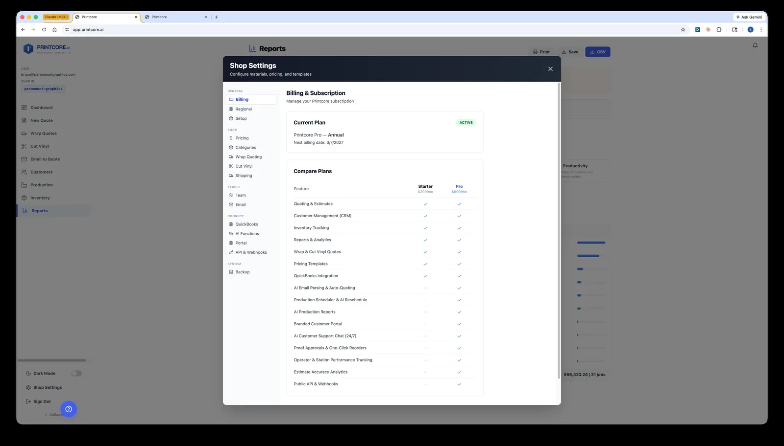
Task: Open Shipping settings section
Action: click(251, 176)
